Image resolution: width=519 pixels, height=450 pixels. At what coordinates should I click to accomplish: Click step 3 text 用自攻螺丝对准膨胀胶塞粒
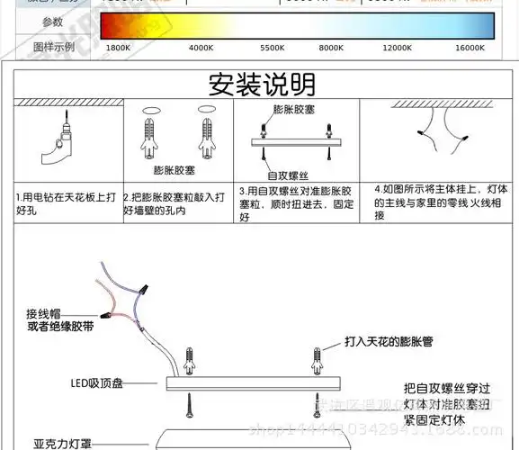pyautogui.click(x=296, y=203)
